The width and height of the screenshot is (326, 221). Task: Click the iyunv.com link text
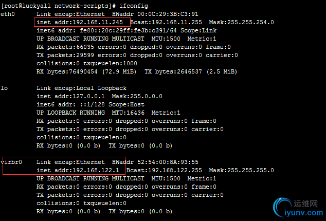coord(303,213)
